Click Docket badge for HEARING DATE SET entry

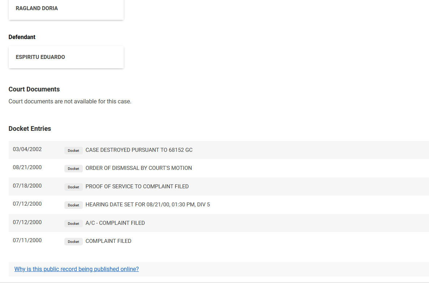click(73, 205)
